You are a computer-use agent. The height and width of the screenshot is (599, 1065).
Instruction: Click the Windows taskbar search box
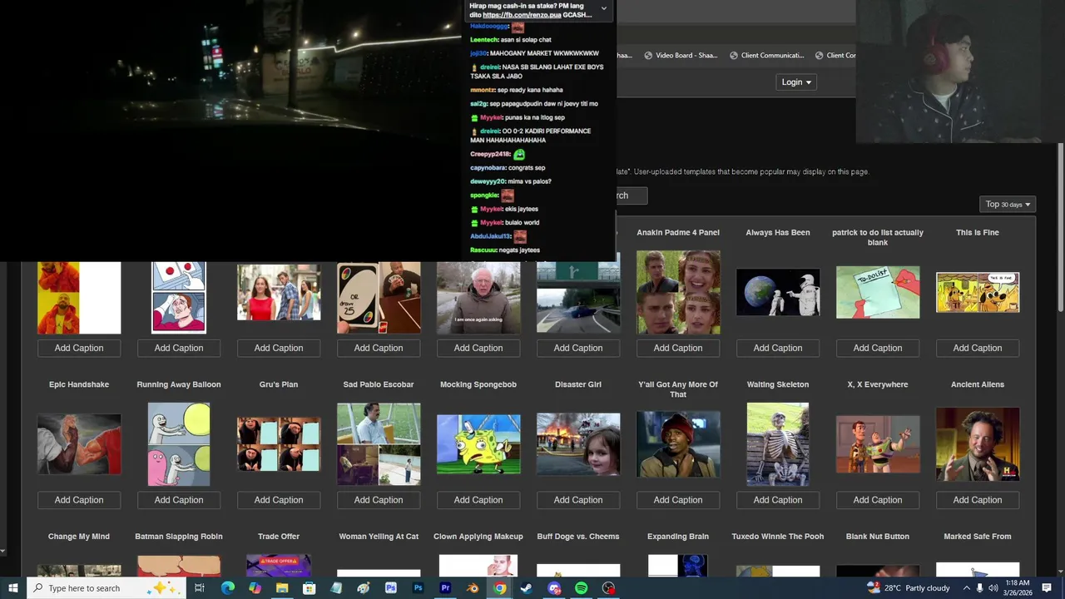105,588
